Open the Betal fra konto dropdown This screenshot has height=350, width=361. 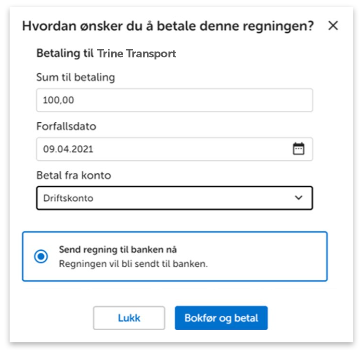pyautogui.click(x=174, y=198)
